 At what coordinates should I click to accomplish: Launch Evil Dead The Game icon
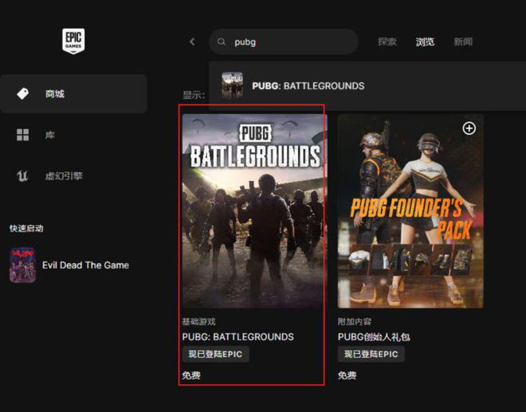[22, 265]
